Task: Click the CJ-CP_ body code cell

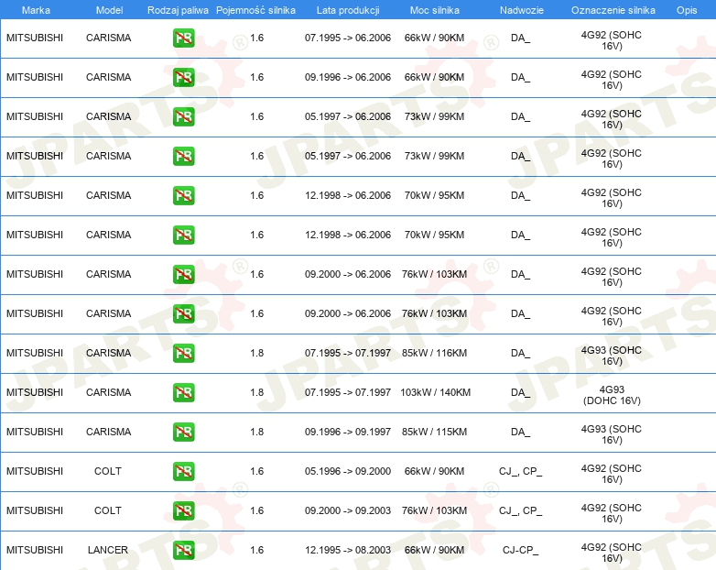Action: [521, 550]
